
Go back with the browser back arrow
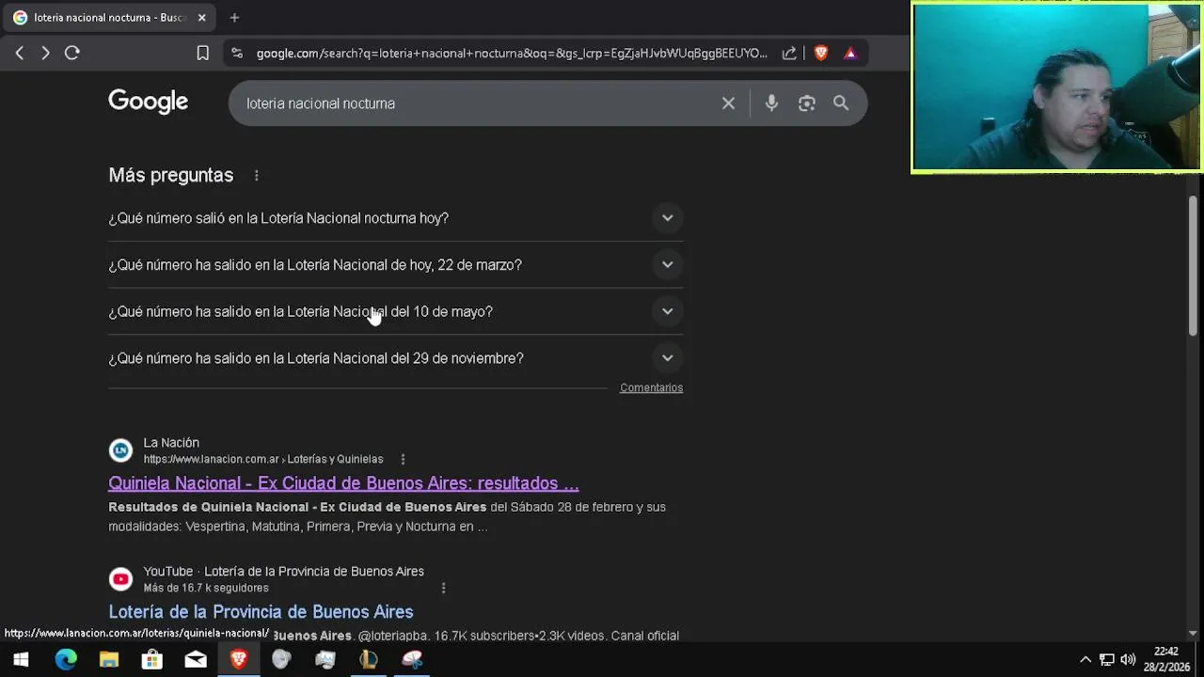pos(19,54)
